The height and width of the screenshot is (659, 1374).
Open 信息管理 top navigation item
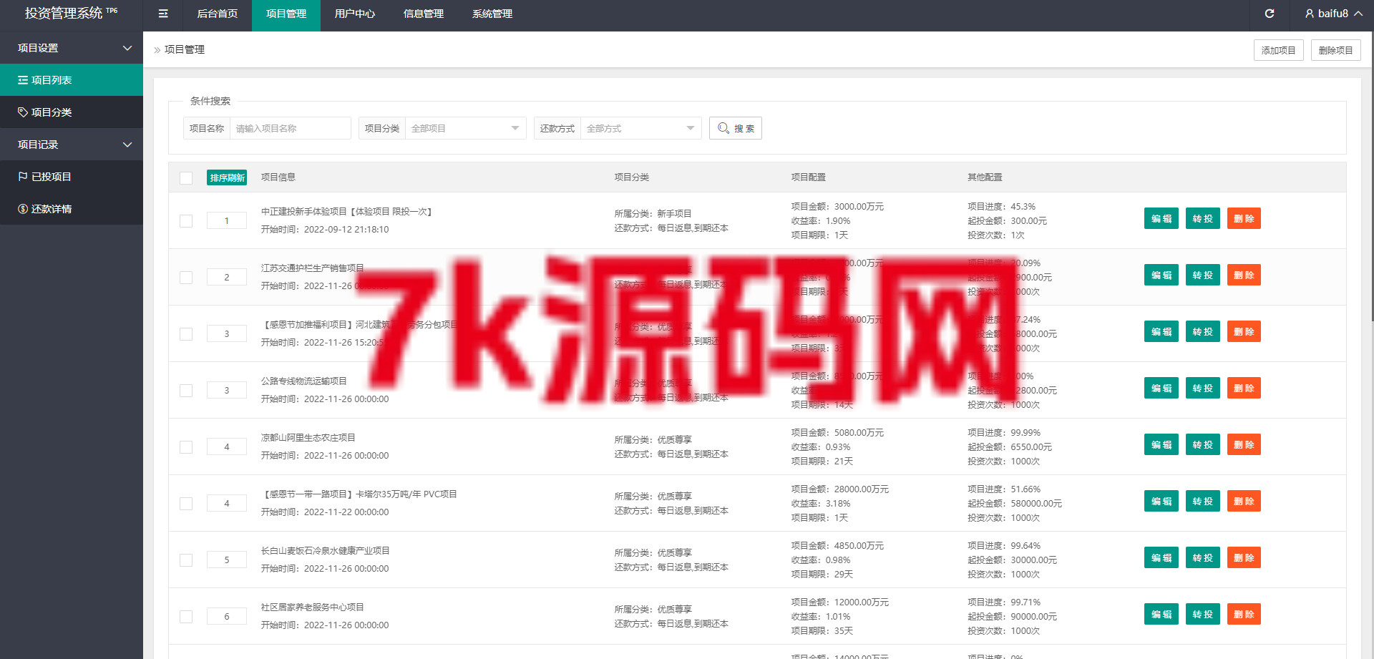click(424, 14)
